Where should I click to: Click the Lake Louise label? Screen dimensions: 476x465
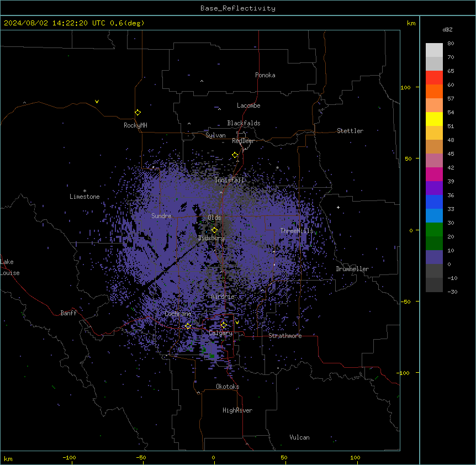[x=10, y=267]
